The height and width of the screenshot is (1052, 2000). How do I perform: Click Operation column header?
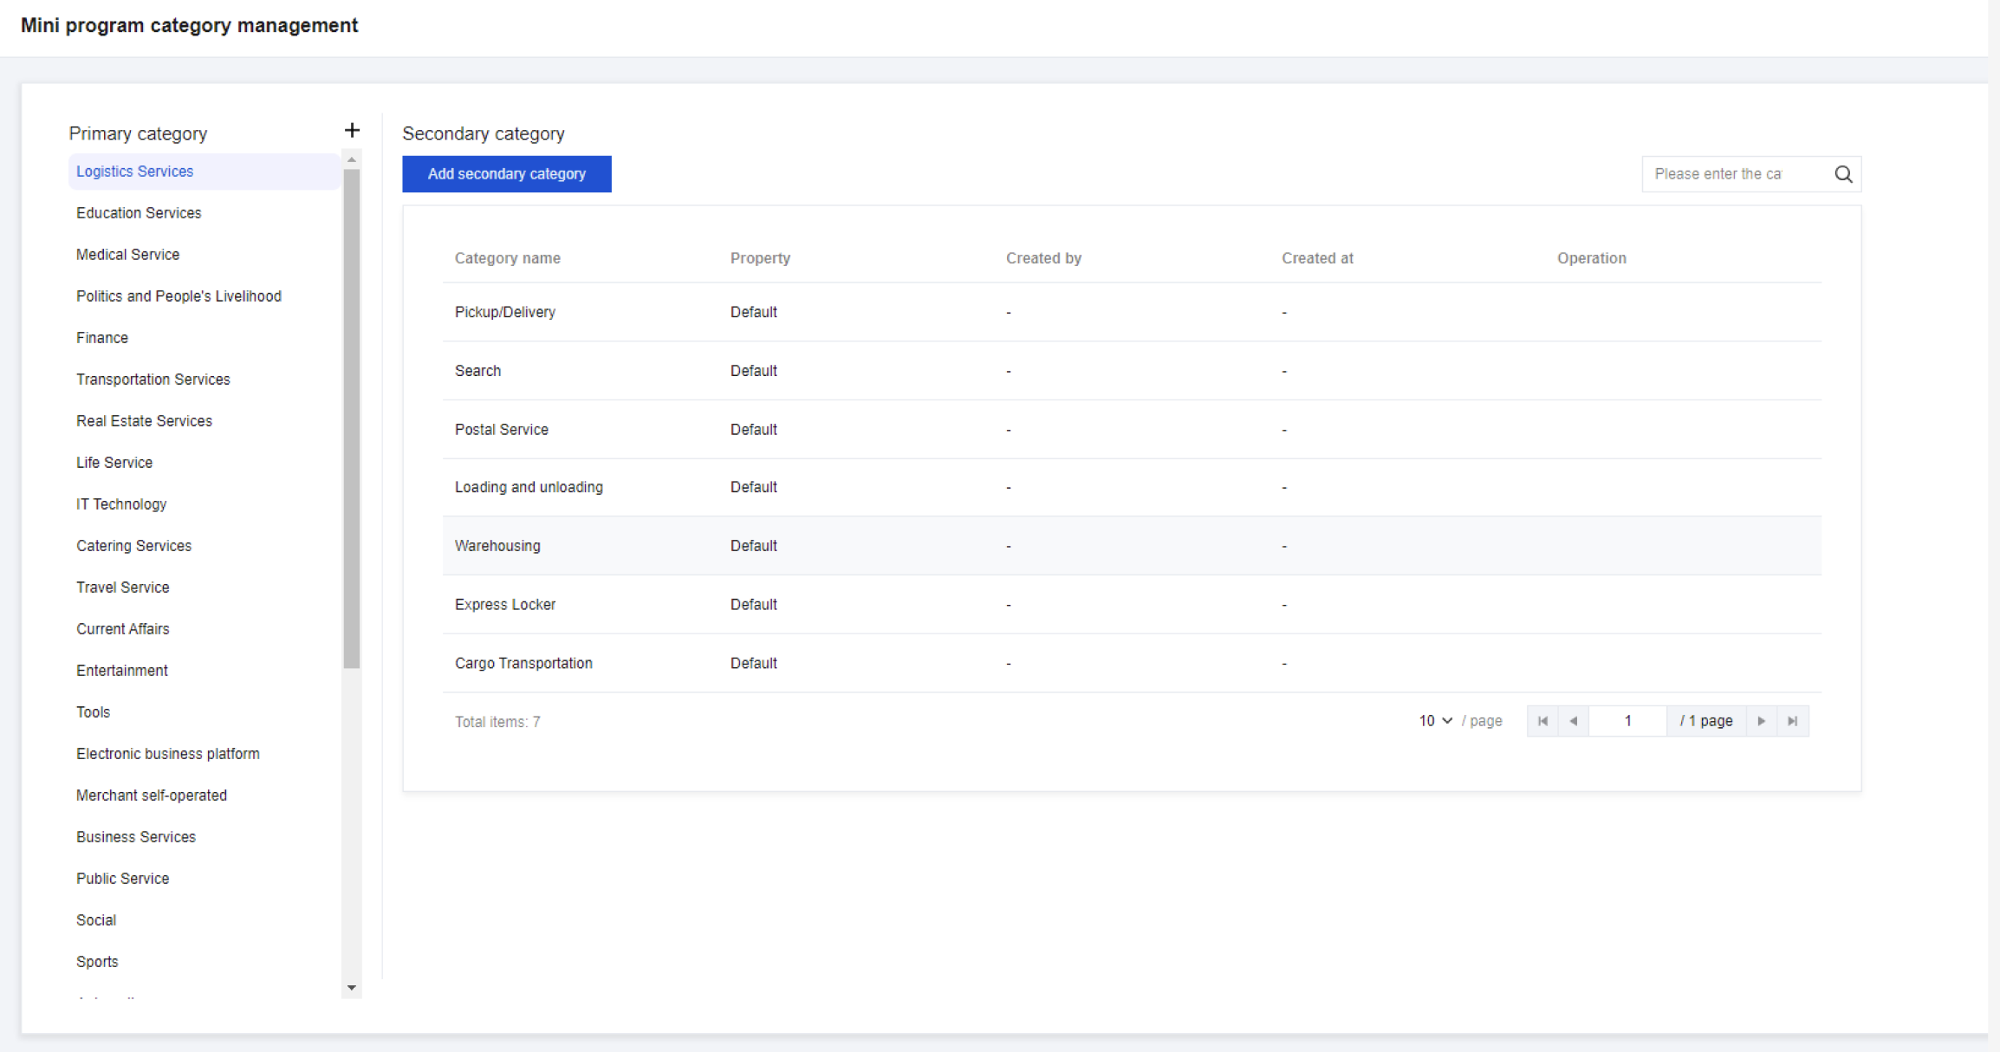1591,258
